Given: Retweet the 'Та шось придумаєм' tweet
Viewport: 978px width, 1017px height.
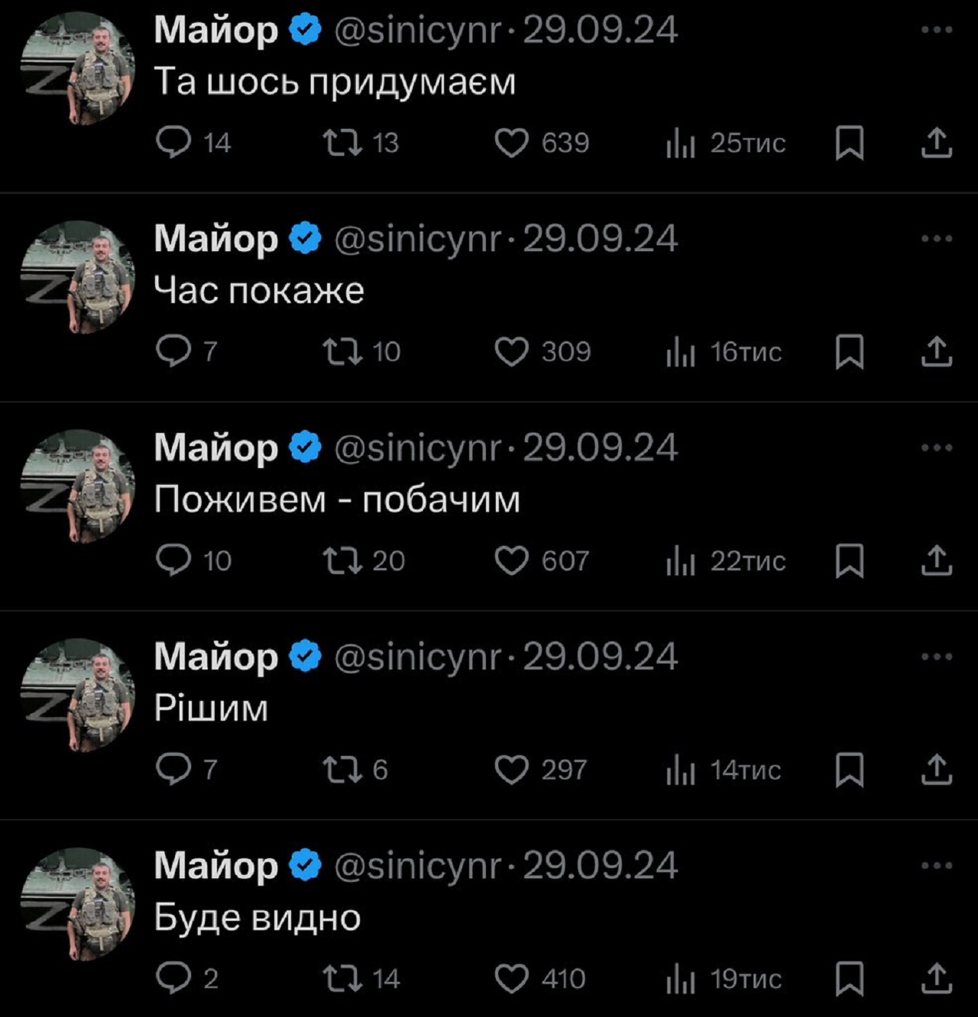Looking at the screenshot, I should (x=342, y=142).
